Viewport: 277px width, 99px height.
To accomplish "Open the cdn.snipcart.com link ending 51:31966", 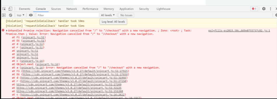I will tap(74, 78).
